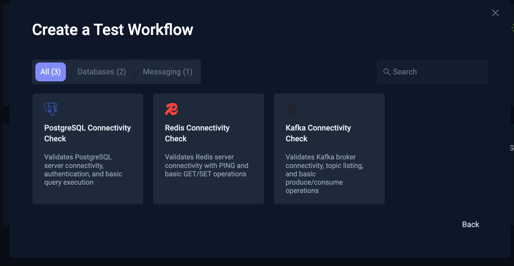Click the Redis PING and GET/SET description
This screenshot has height=266, width=514.
[206, 165]
